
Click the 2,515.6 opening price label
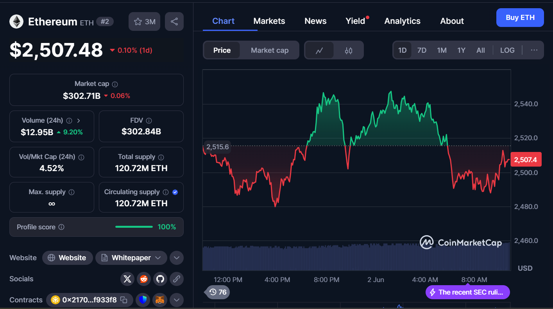[217, 147]
